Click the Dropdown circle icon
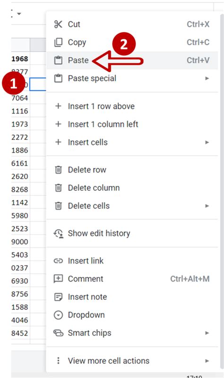 pos(58,315)
